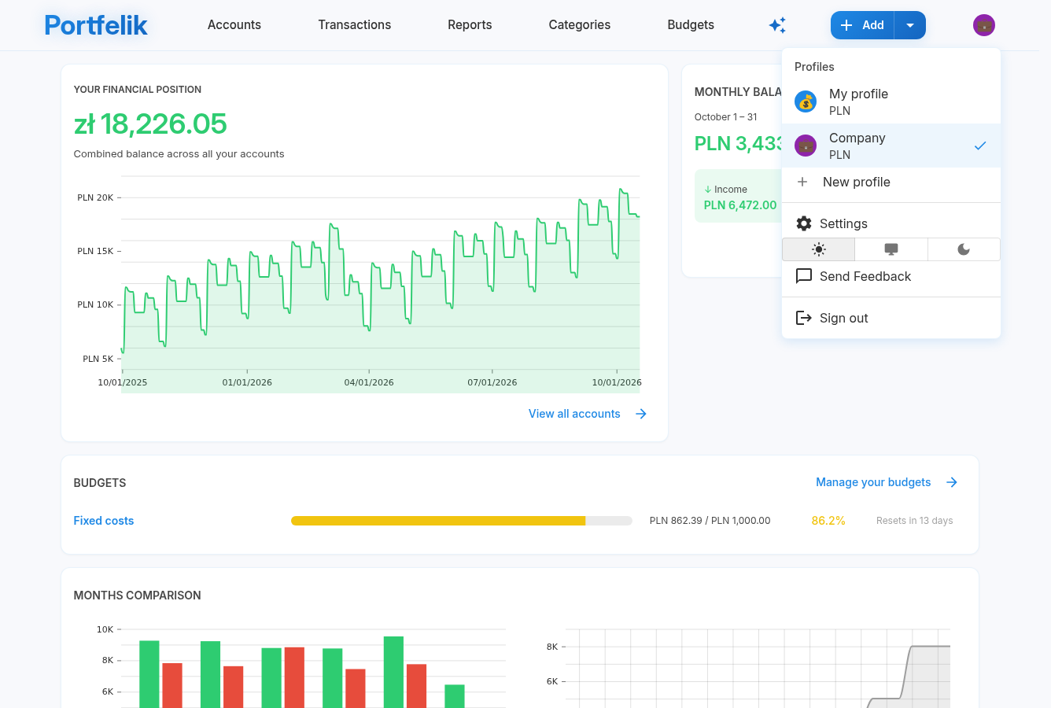Expand the Add button dropdown arrow
This screenshot has width=1051, height=708.
pyautogui.click(x=910, y=25)
